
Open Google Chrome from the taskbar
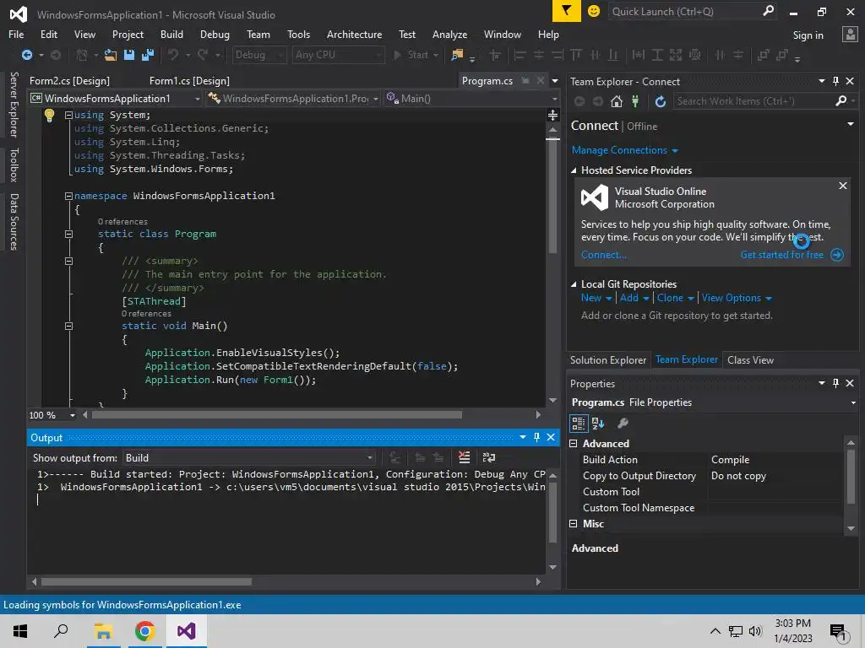click(x=144, y=631)
